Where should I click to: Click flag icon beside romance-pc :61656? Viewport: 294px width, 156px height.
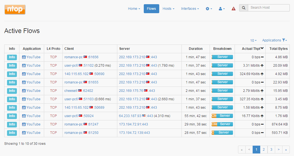tap(85, 57)
